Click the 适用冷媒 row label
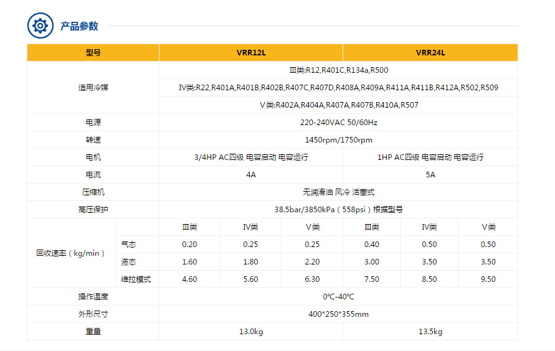The height and width of the screenshot is (351, 555). (93, 87)
